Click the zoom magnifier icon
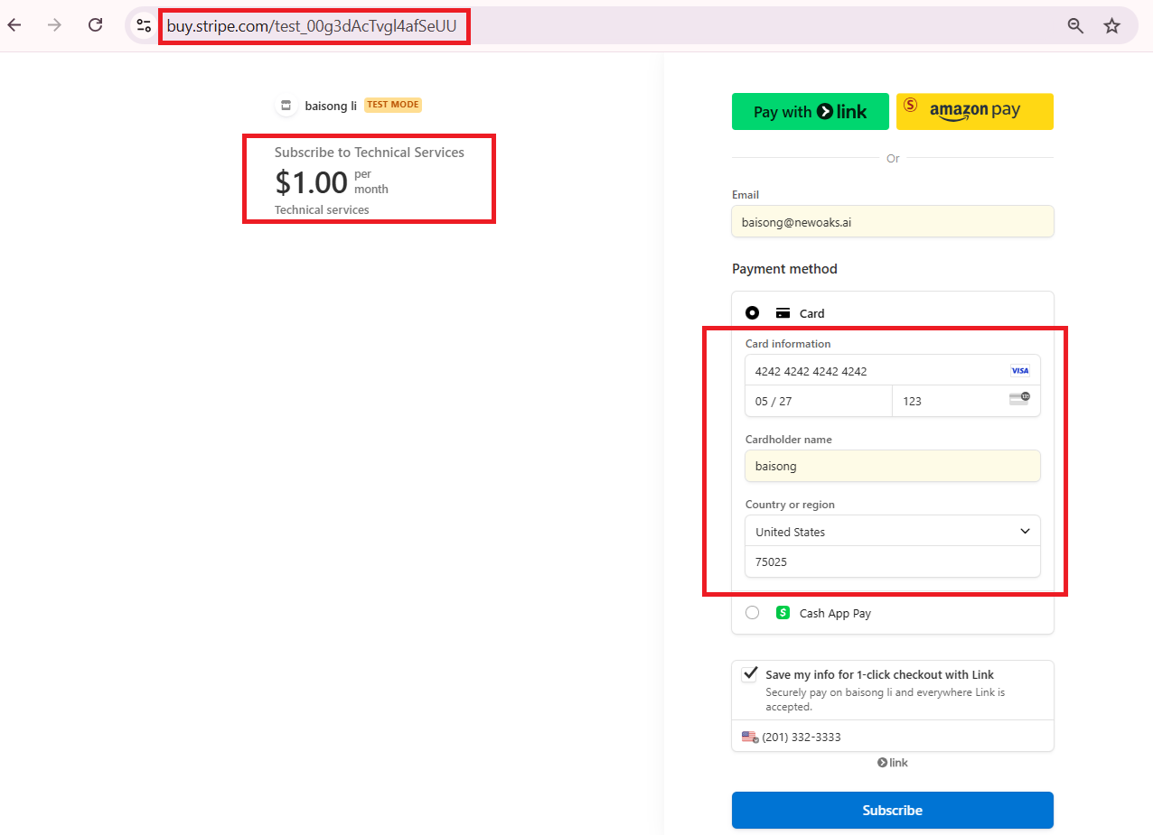Screen dimensions: 1153x835 click(1075, 25)
